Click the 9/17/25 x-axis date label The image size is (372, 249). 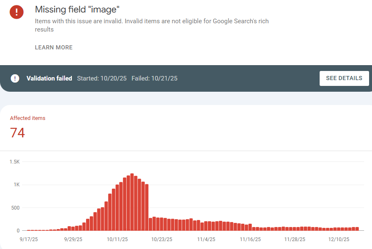(x=28, y=239)
